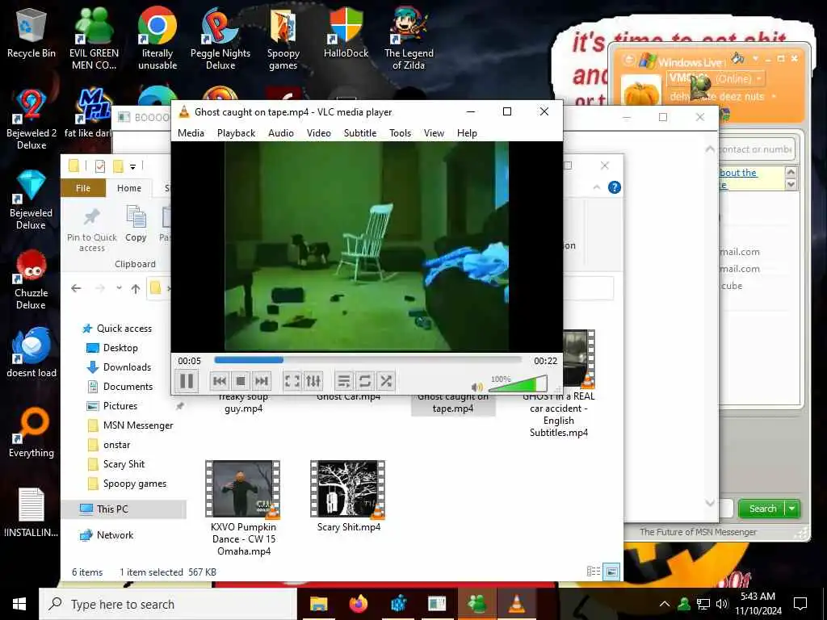
Task: Open the VLC Help menu
Action: click(x=467, y=133)
